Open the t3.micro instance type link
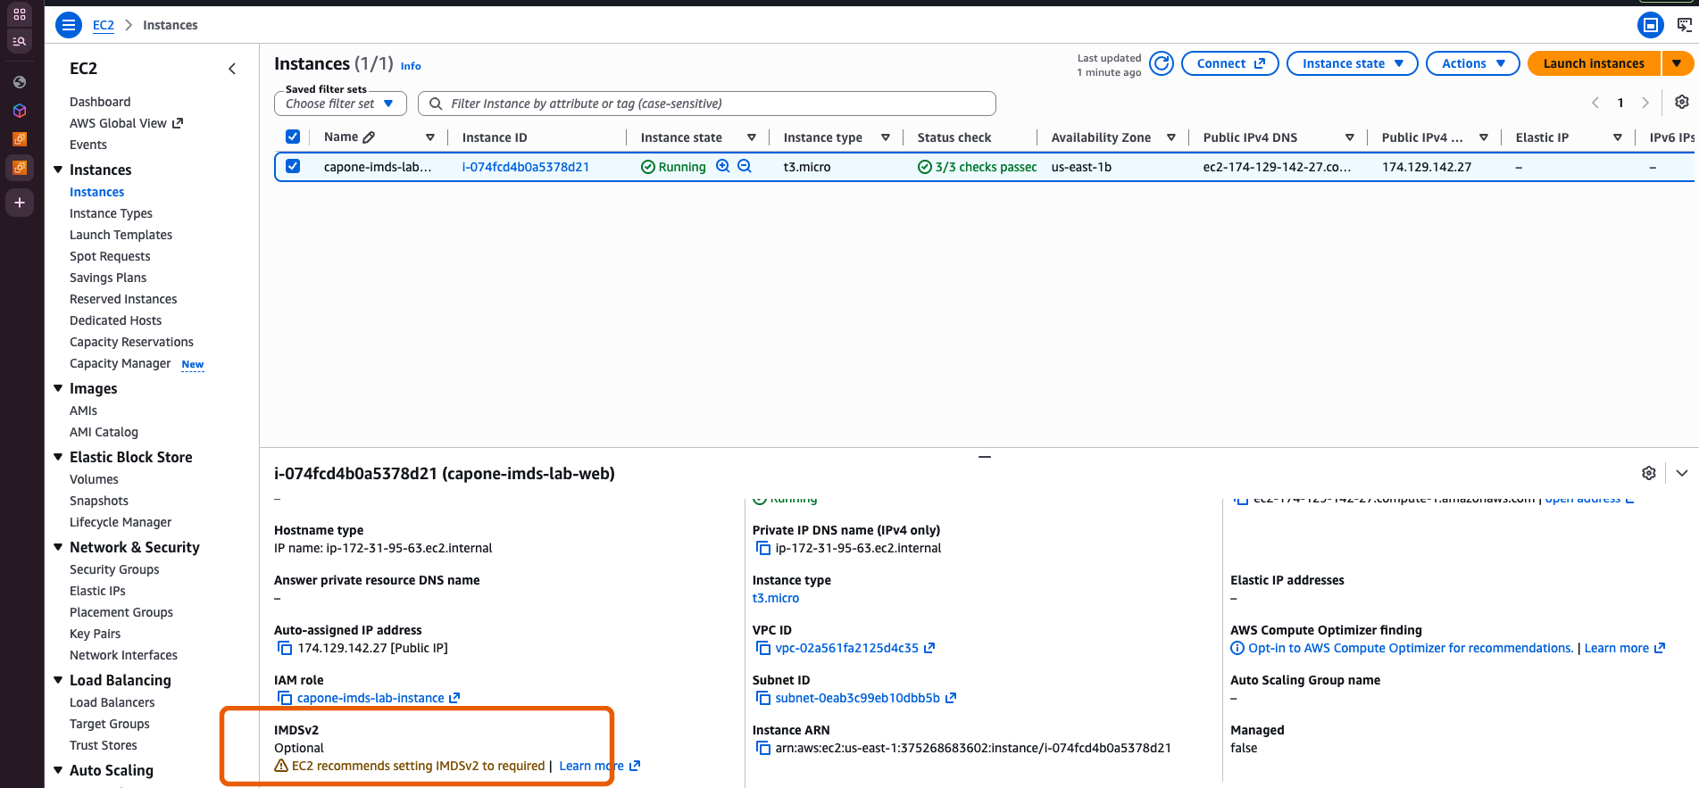The height and width of the screenshot is (788, 1699). (x=776, y=598)
